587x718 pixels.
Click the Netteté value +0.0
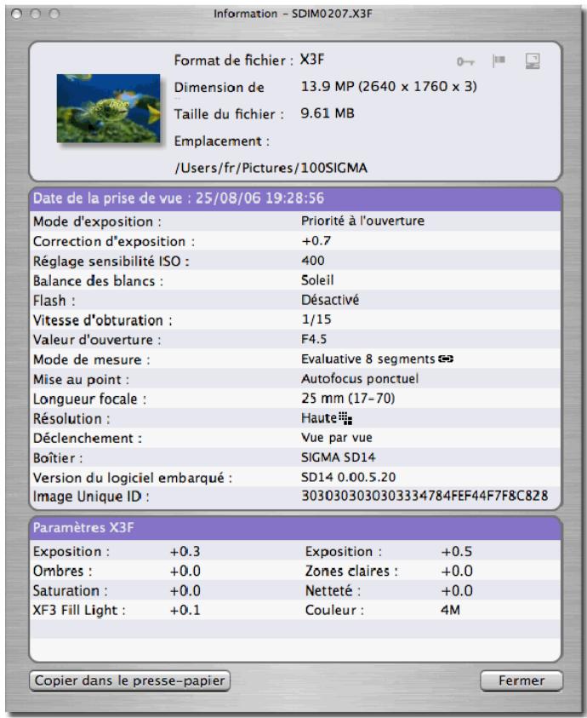[x=457, y=591]
